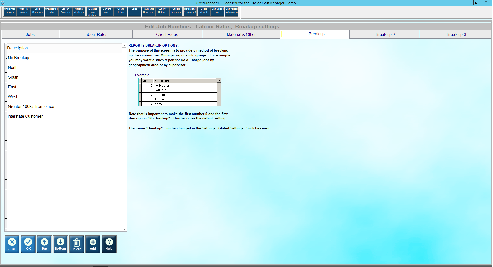Screen dimensions: 493x267
Task: Open the Uninvoiced with reason report
Action: (231, 12)
